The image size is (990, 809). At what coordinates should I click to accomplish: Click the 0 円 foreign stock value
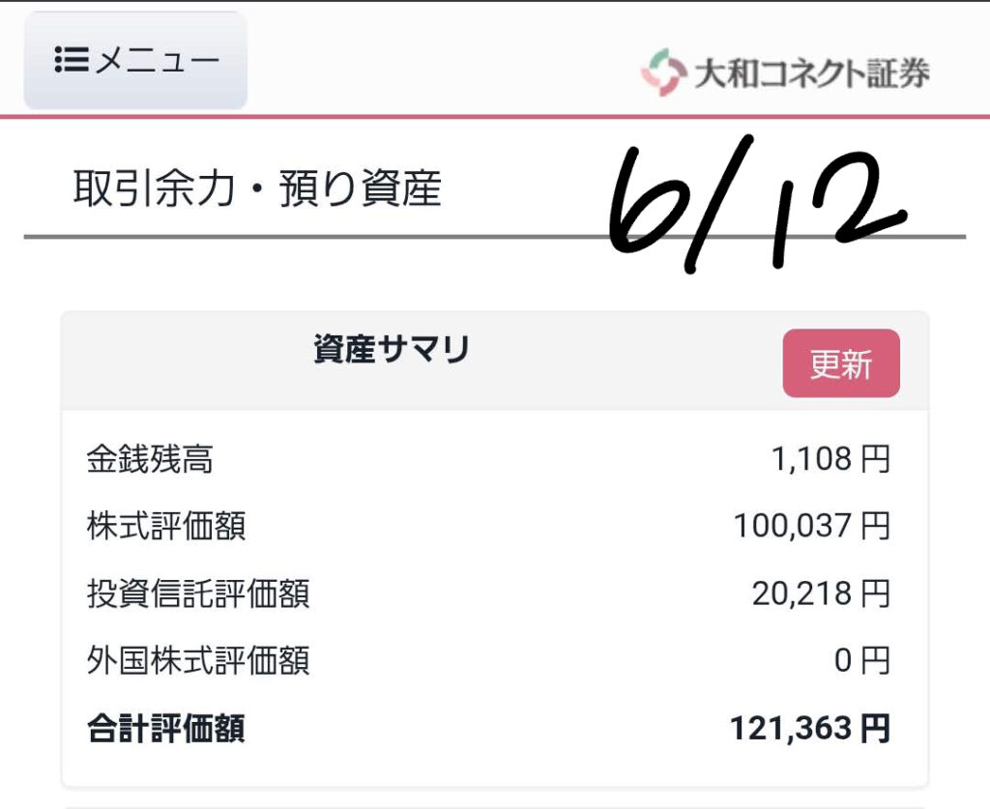click(x=861, y=661)
